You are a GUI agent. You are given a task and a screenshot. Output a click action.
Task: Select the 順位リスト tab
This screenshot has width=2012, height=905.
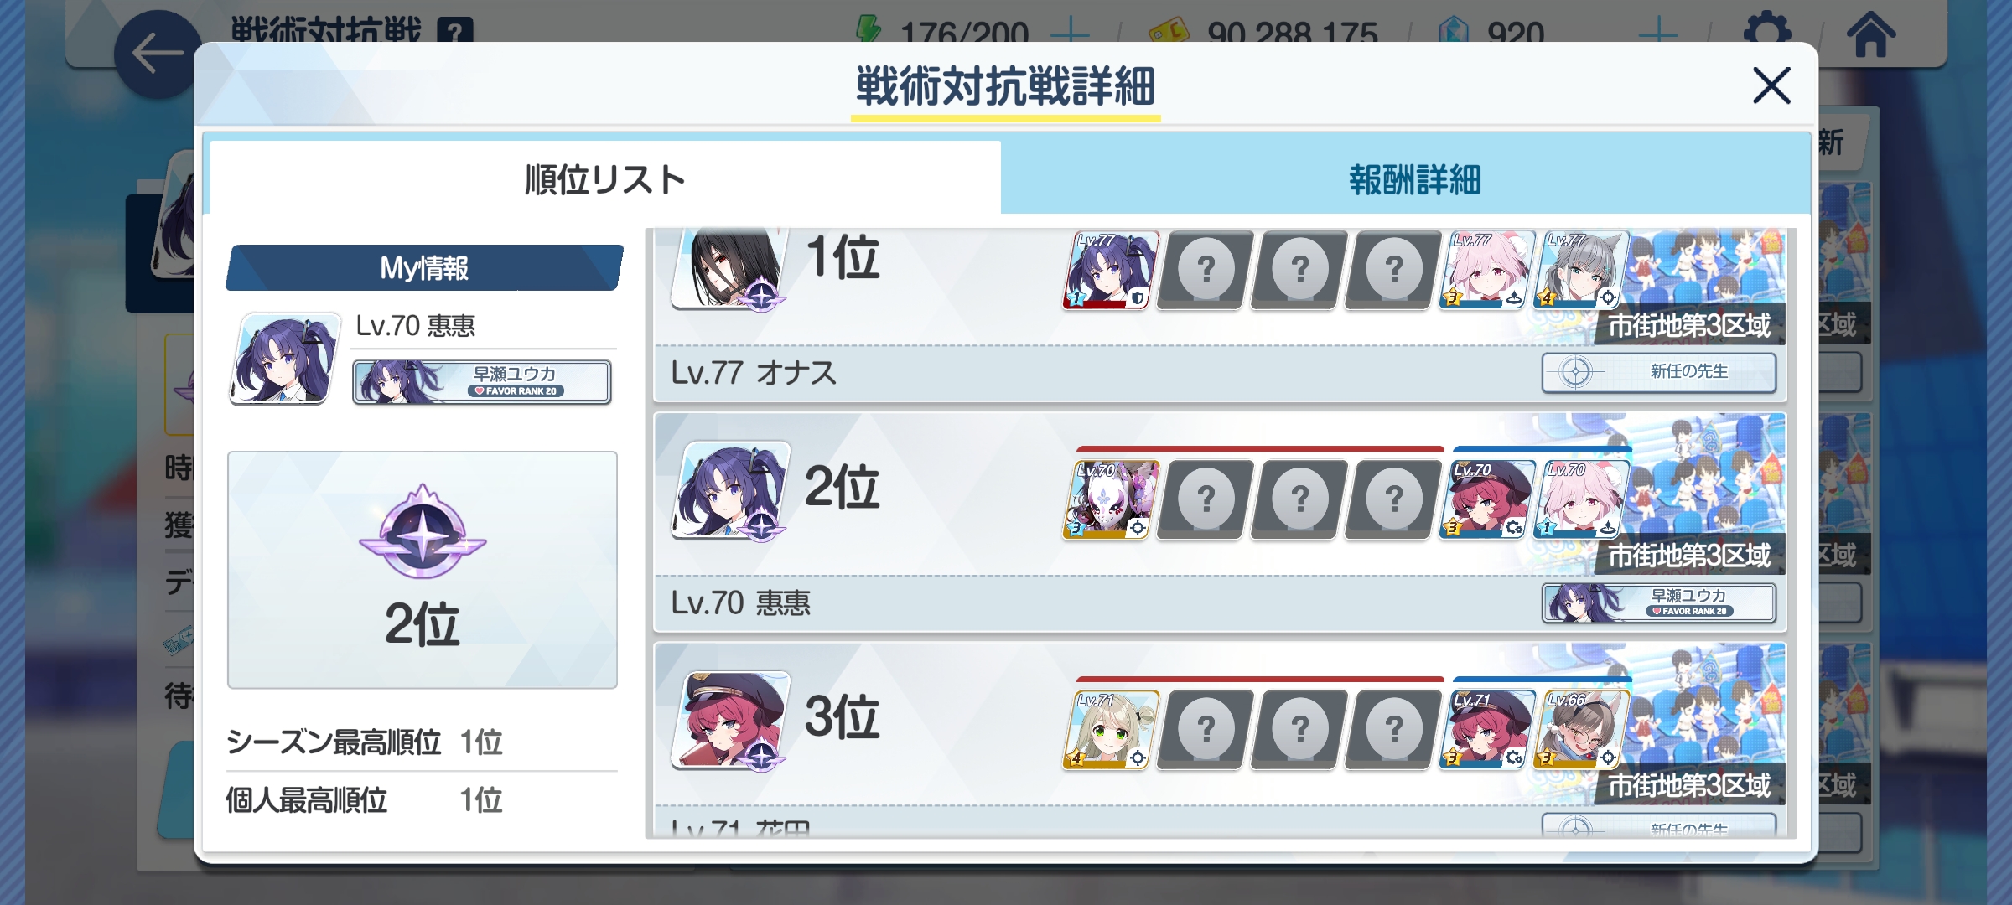pos(604,179)
